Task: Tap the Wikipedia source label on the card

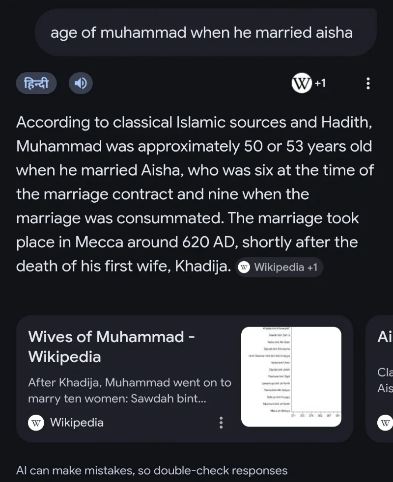Action: click(x=77, y=422)
